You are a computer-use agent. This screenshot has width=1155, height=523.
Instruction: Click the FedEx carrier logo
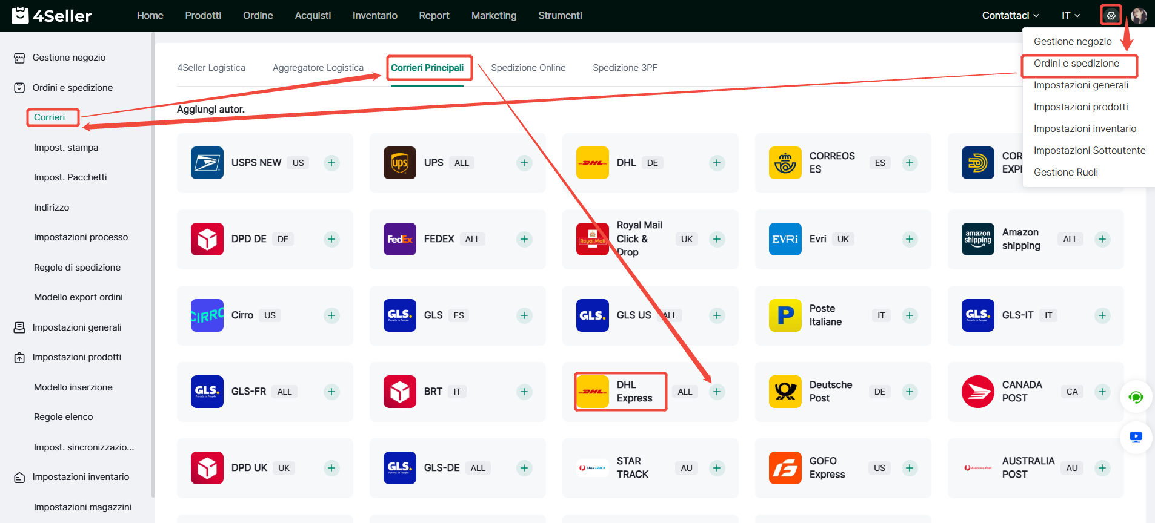[x=399, y=239]
